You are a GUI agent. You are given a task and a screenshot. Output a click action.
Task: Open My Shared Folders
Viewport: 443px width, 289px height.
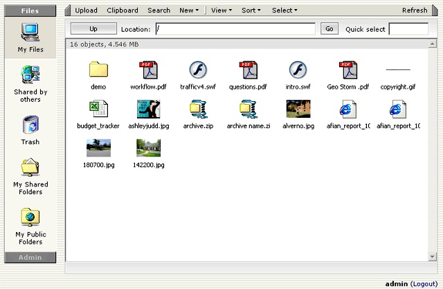click(30, 177)
